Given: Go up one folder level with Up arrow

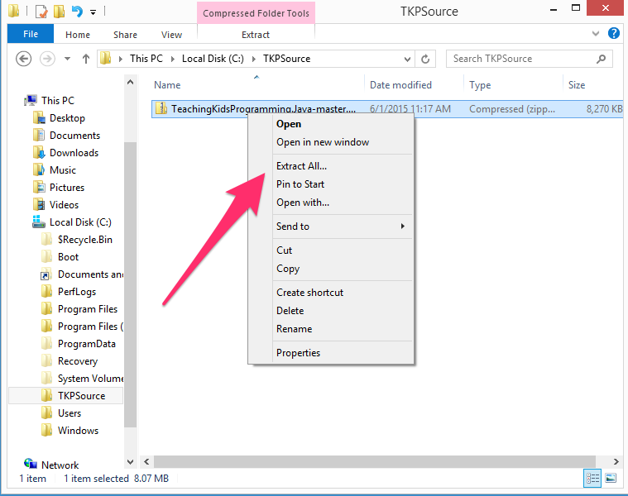Looking at the screenshot, I should pos(86,59).
